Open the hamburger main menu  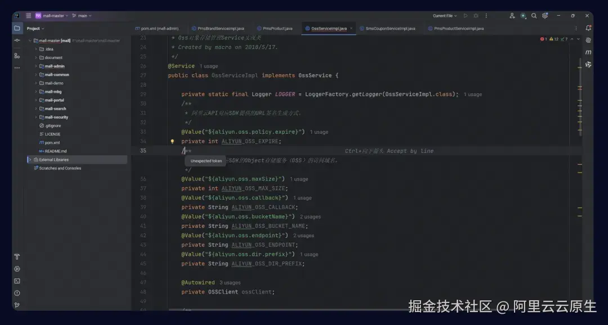click(28, 15)
